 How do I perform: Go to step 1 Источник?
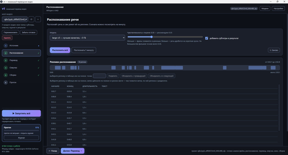click(x=21, y=45)
